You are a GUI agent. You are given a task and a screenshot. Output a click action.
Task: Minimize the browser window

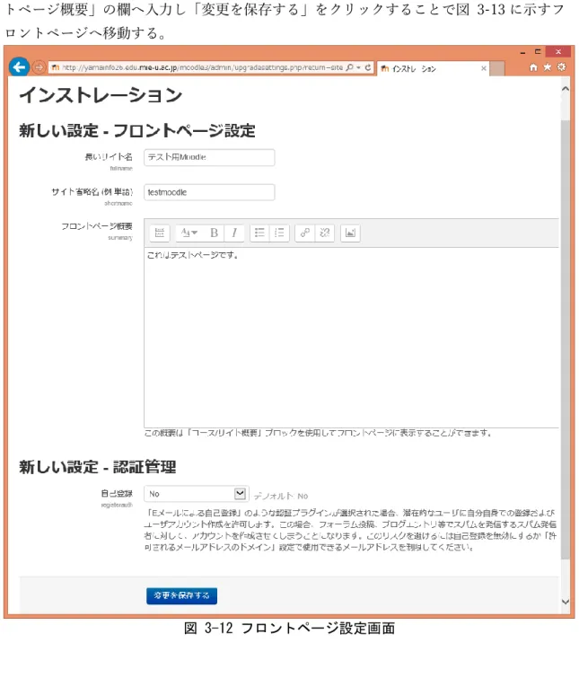(522, 52)
